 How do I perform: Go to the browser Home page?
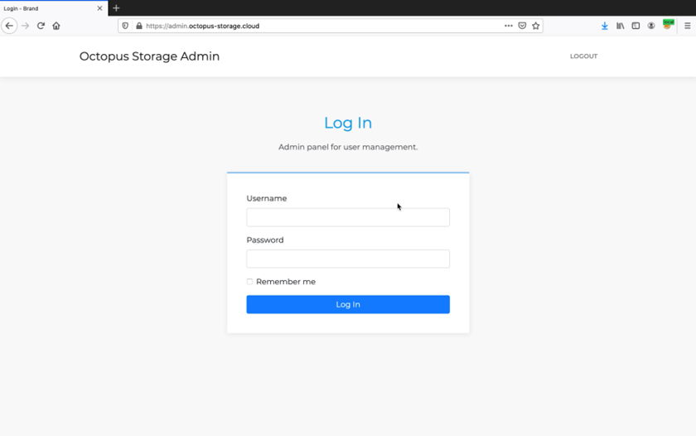56,26
